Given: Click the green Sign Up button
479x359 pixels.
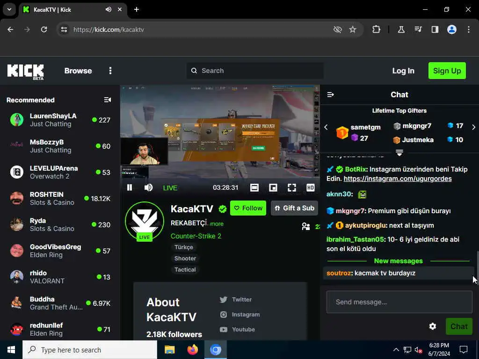Looking at the screenshot, I should [447, 71].
